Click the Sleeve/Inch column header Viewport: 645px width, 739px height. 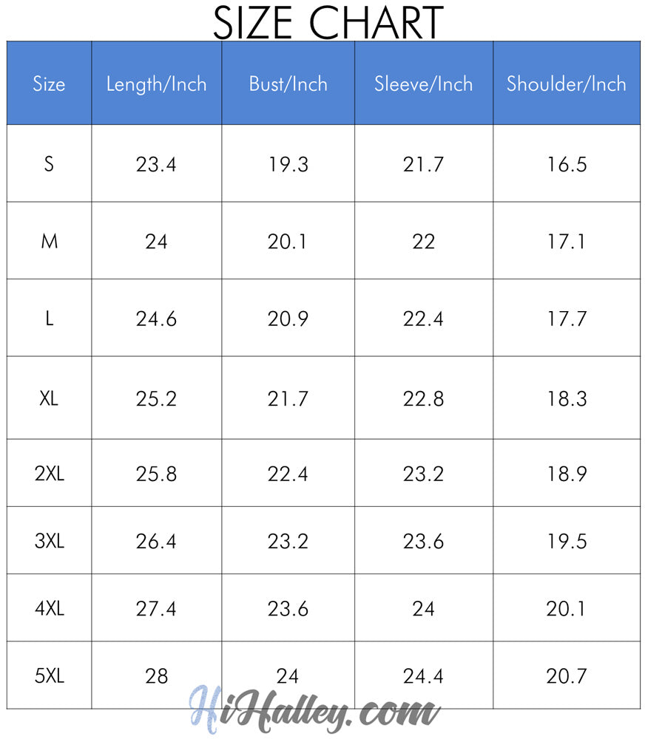[x=423, y=84]
